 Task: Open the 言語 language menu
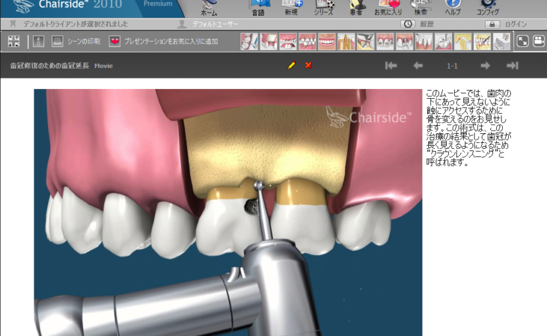(x=258, y=8)
